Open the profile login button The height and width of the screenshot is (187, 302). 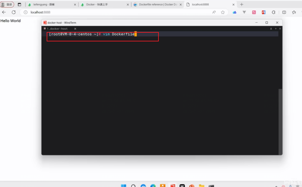tap(7, 5)
